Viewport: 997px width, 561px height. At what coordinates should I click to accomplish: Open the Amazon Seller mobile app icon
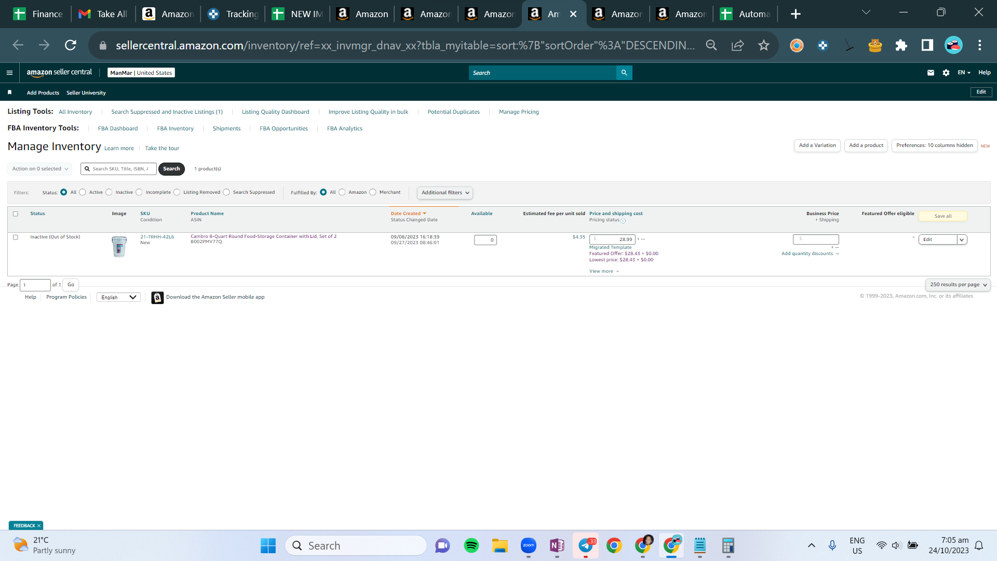[157, 298]
